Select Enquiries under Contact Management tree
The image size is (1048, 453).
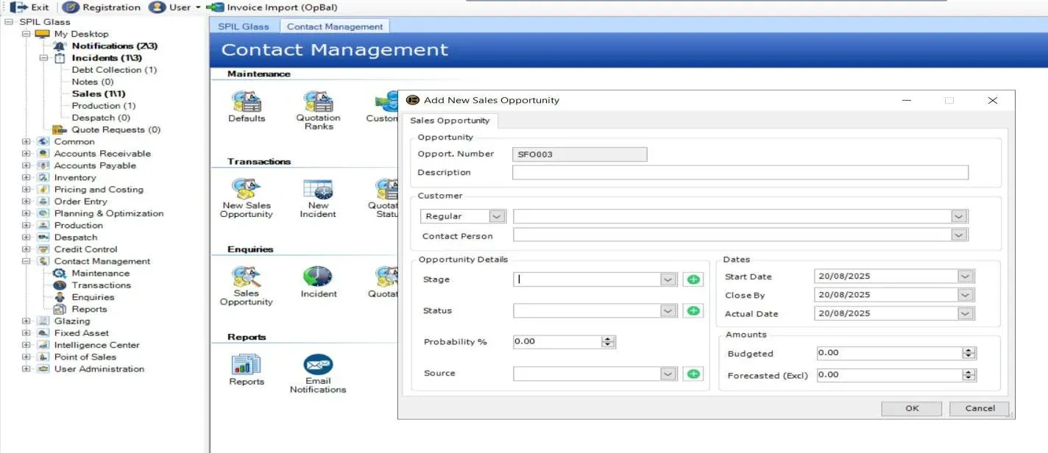[93, 297]
